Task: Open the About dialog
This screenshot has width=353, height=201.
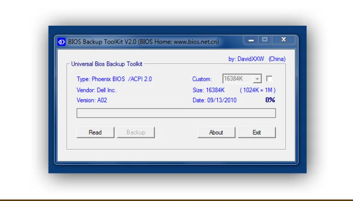Action: (216, 133)
